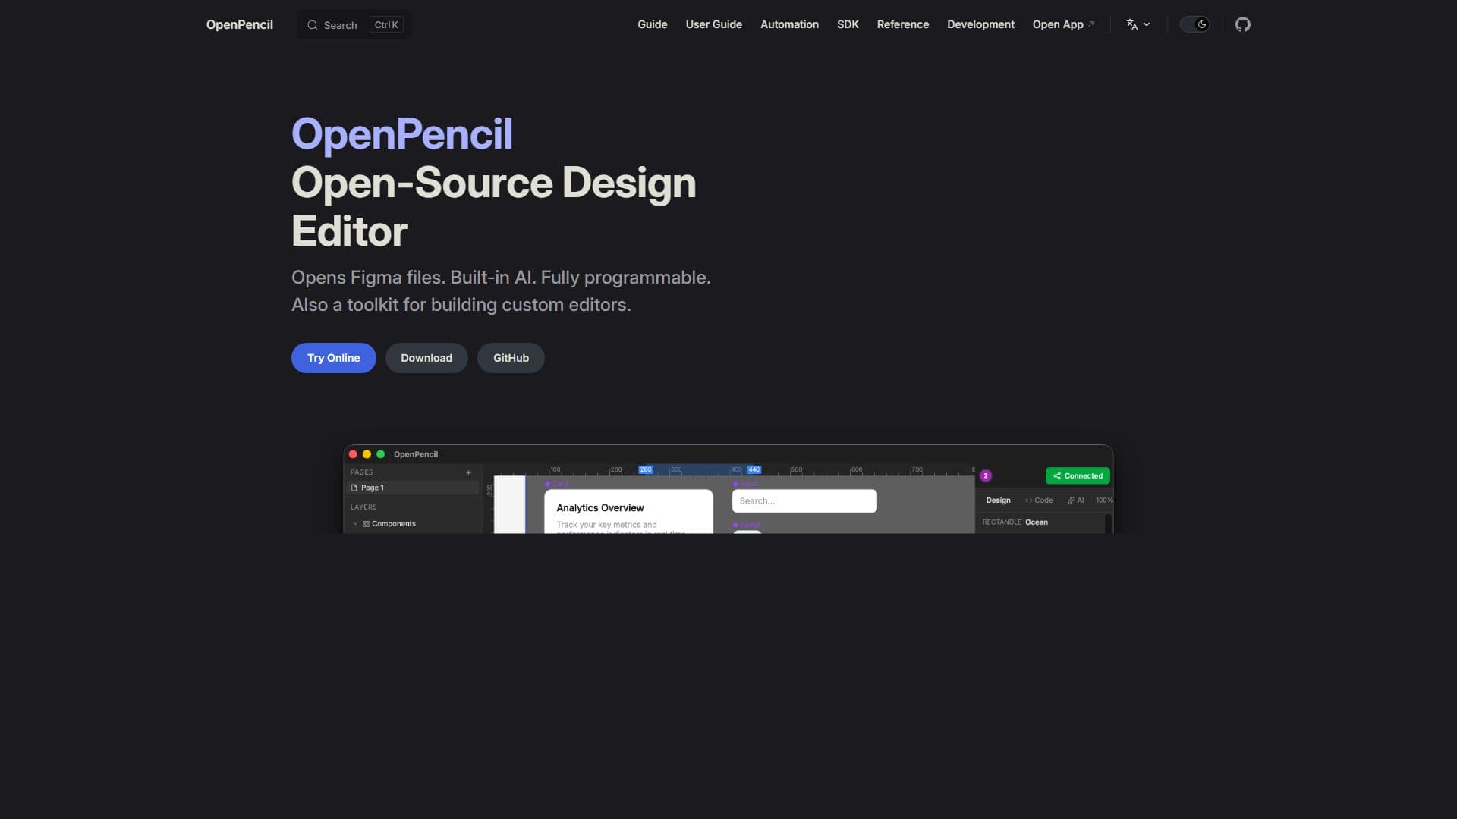Image resolution: width=1457 pixels, height=819 pixels.
Task: Open the GitHub icon link in navbar
Action: tap(1242, 24)
